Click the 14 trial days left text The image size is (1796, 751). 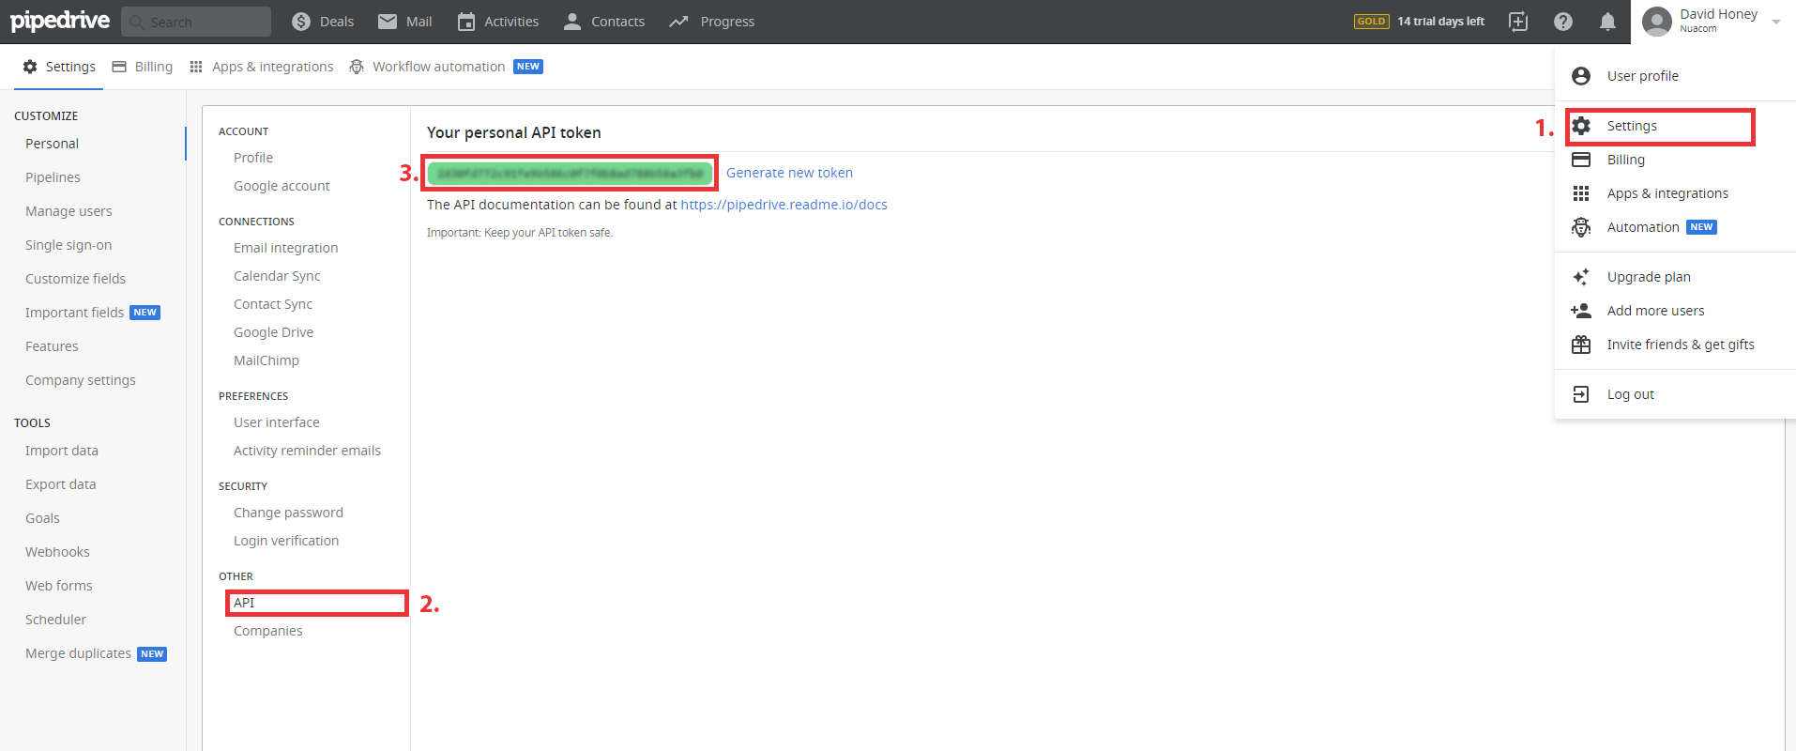coord(1440,22)
